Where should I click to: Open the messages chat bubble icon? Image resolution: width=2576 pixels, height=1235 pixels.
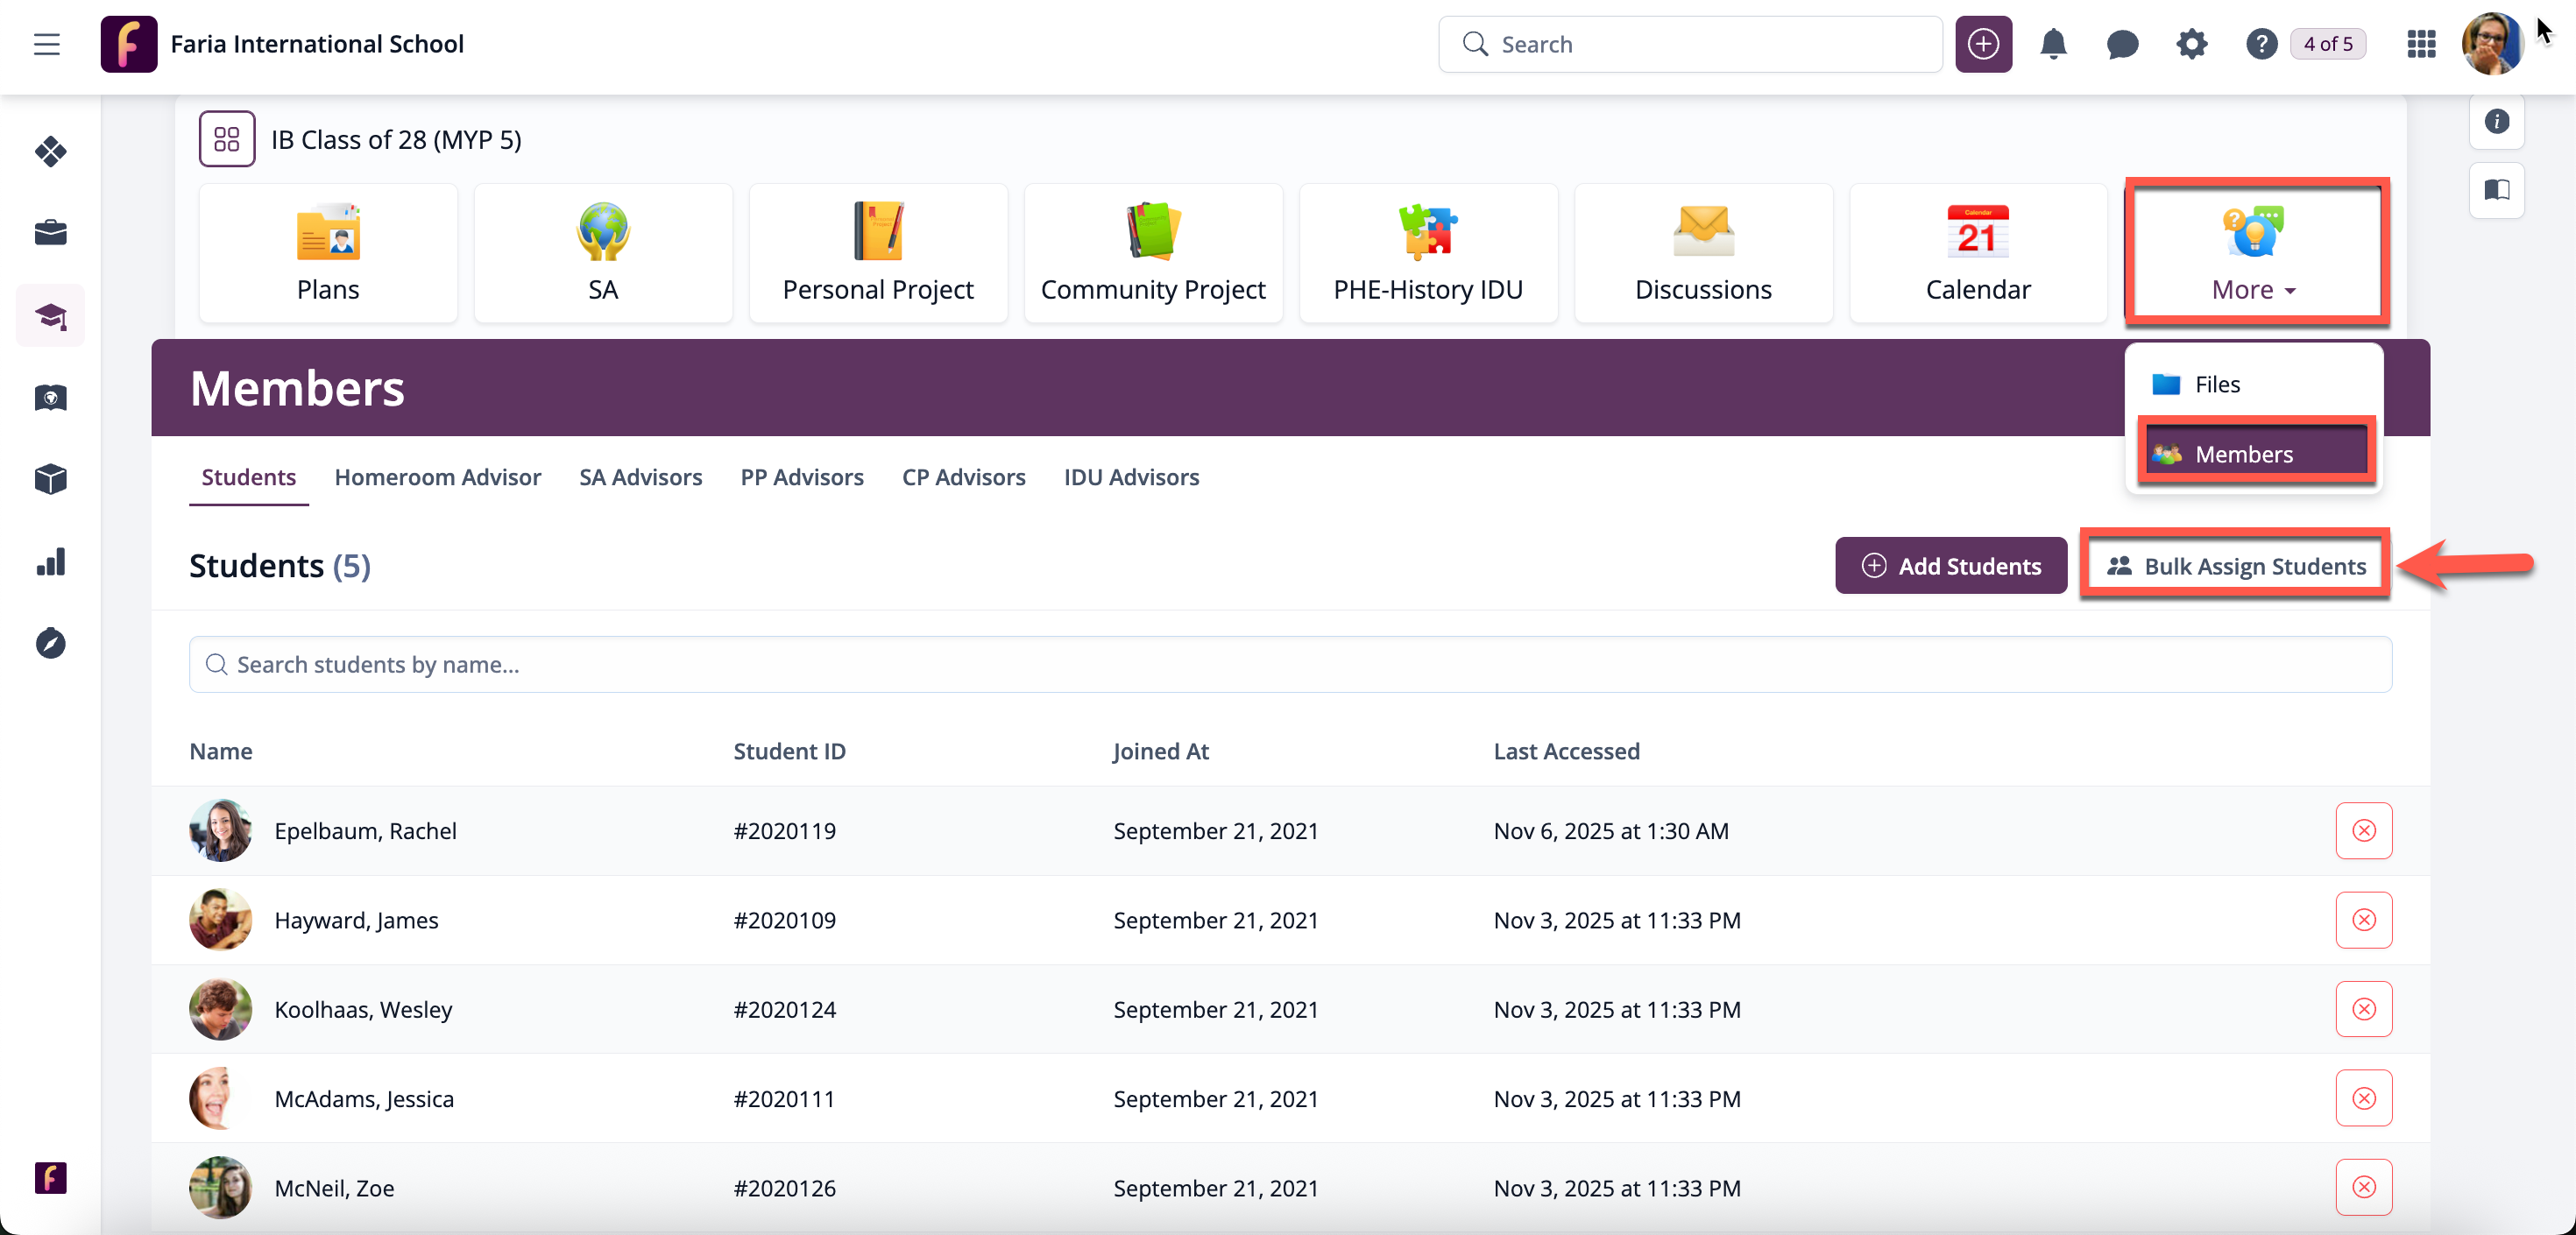click(2122, 44)
